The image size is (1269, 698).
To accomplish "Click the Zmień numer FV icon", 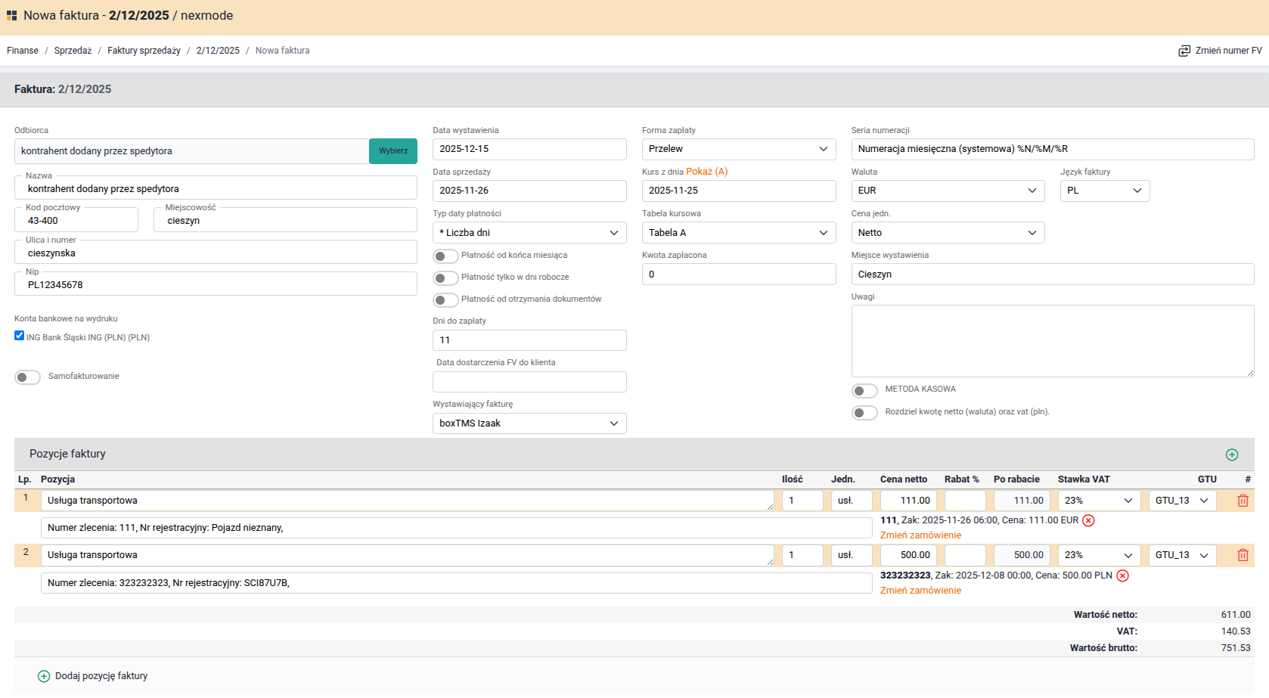I will pyautogui.click(x=1184, y=51).
